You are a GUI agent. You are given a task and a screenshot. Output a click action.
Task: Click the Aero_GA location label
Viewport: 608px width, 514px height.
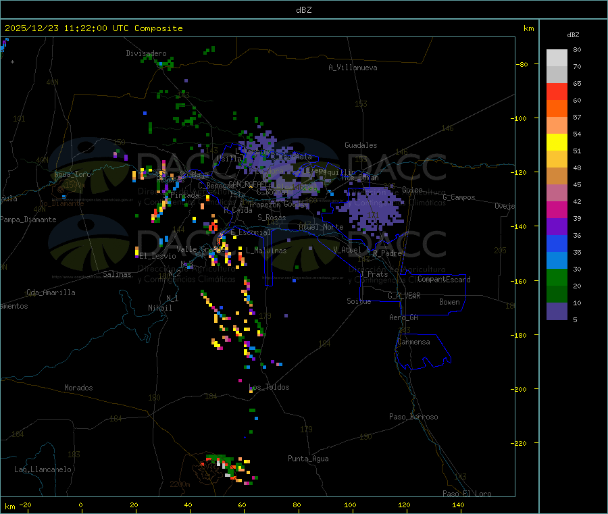[x=404, y=317]
